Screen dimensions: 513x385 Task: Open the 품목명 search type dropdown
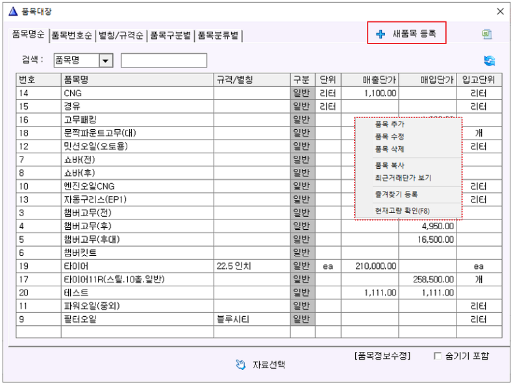105,60
